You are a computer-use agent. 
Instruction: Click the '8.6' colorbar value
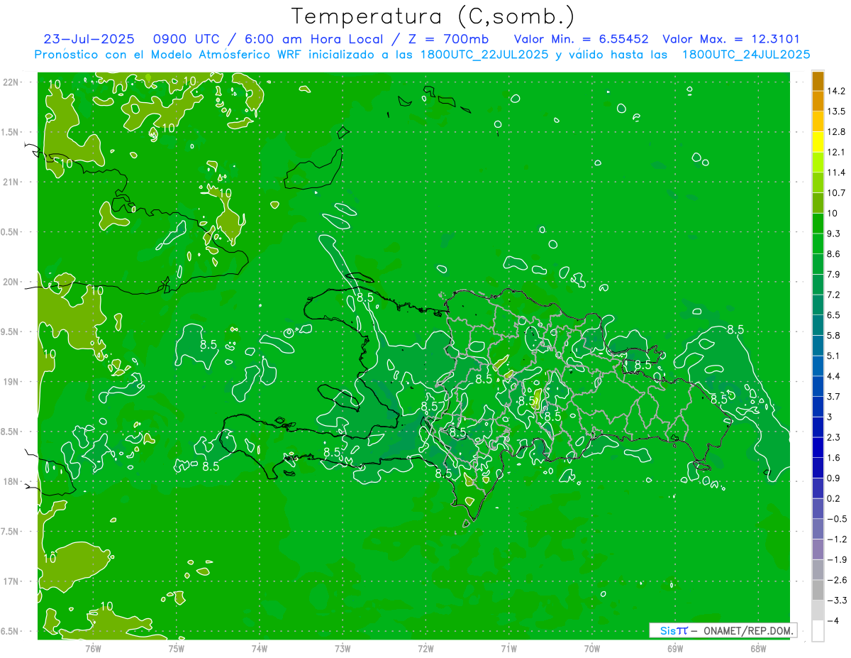pos(834,253)
